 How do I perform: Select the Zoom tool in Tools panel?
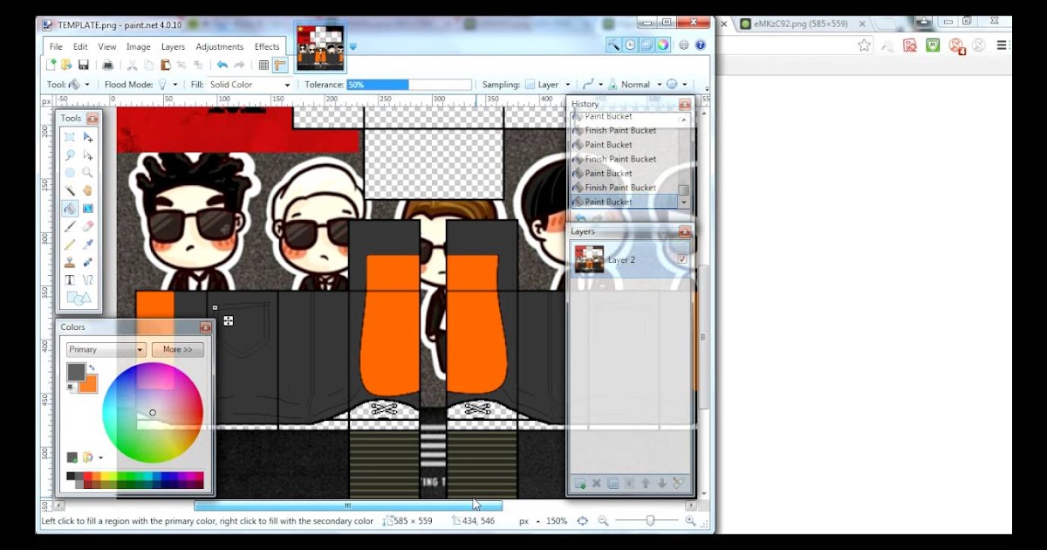tap(87, 173)
